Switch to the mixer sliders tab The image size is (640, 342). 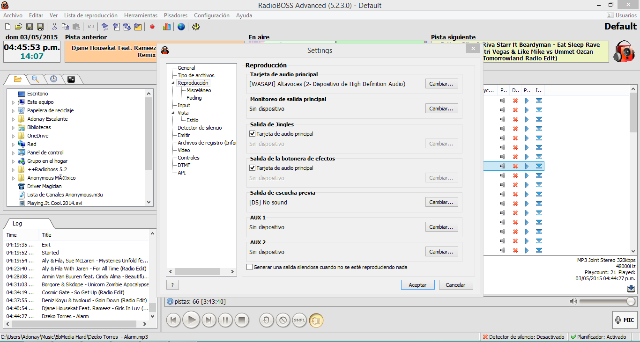71,79
